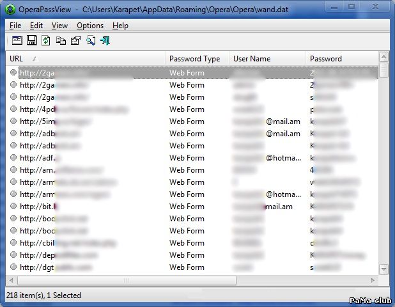
Task: Click the grey bullet icon of the http://cbil row
Action: (x=13, y=242)
